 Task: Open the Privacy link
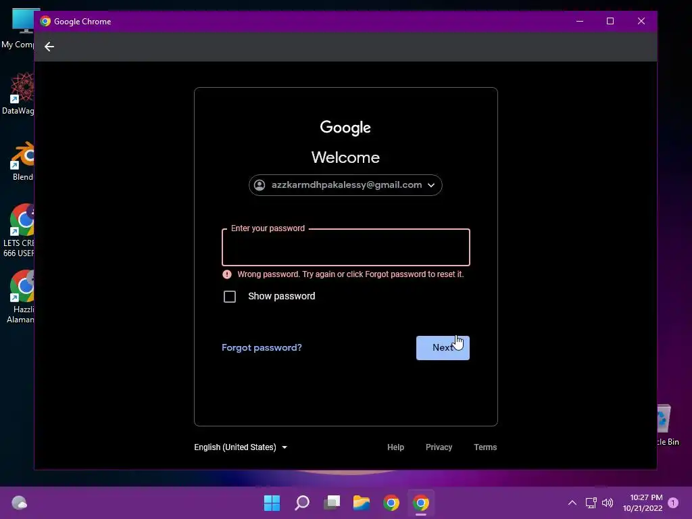pyautogui.click(x=439, y=447)
